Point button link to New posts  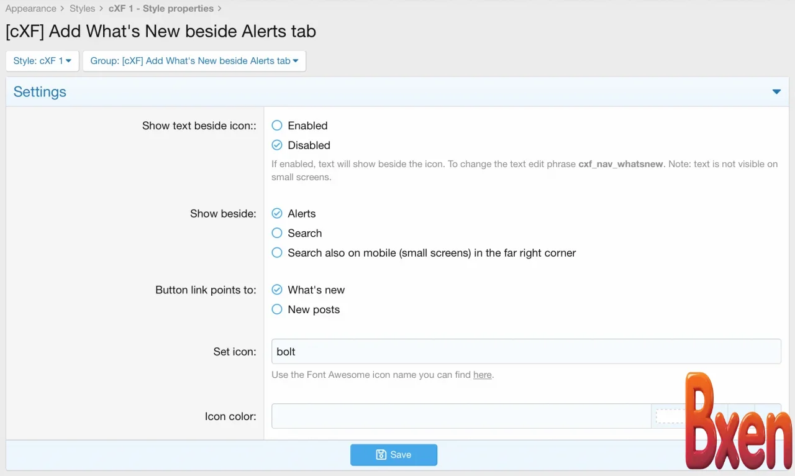[276, 309]
